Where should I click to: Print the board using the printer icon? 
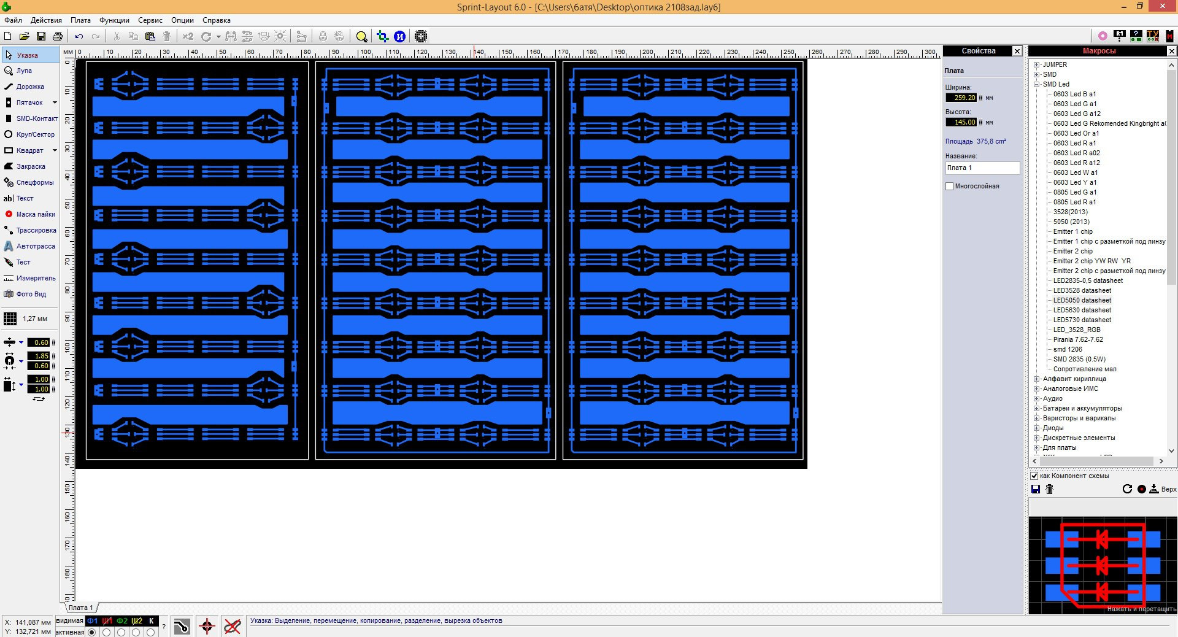[58, 36]
